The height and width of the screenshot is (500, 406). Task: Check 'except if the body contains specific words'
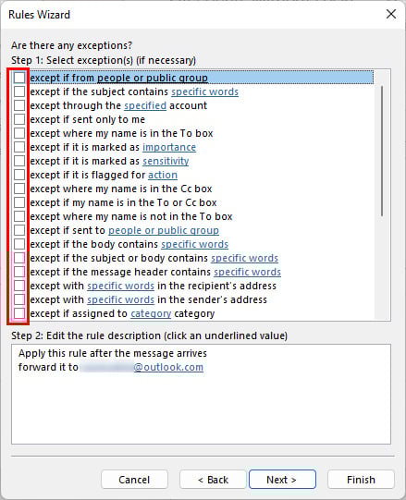[x=19, y=244]
